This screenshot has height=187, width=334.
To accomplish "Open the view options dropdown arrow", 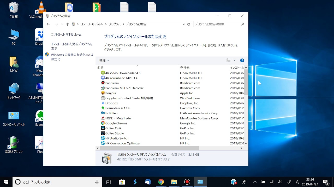I will click(x=234, y=61).
